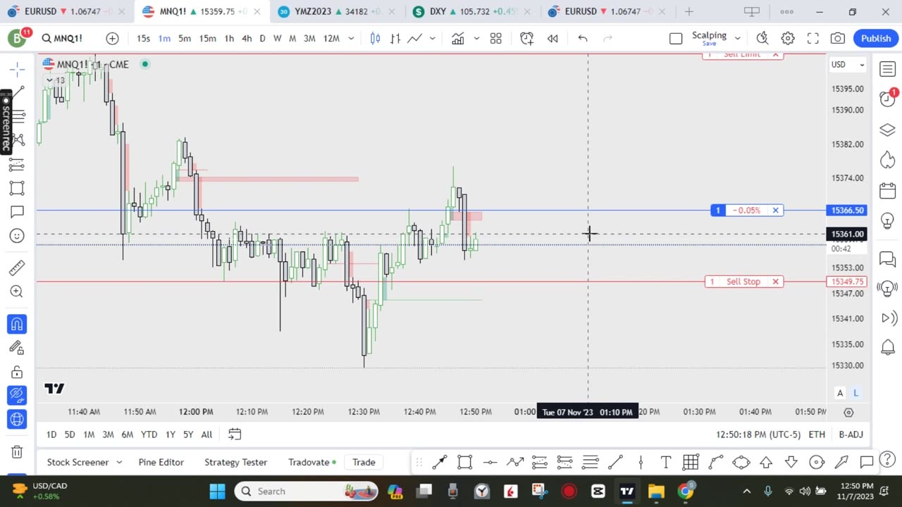Select the bars chart style
This screenshot has height=507, width=902.
point(395,39)
